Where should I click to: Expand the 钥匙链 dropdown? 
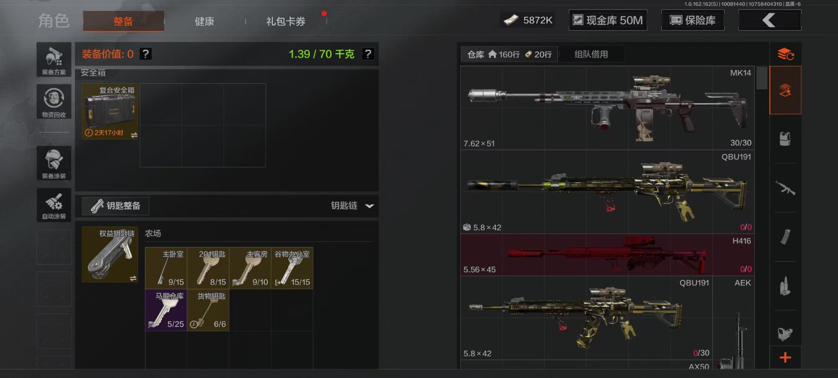(x=353, y=206)
